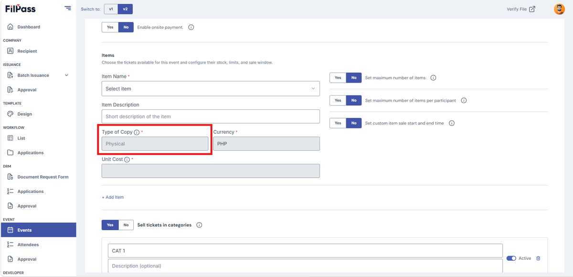Select Yes for Set maximum number of items
573x277 pixels.
338,78
